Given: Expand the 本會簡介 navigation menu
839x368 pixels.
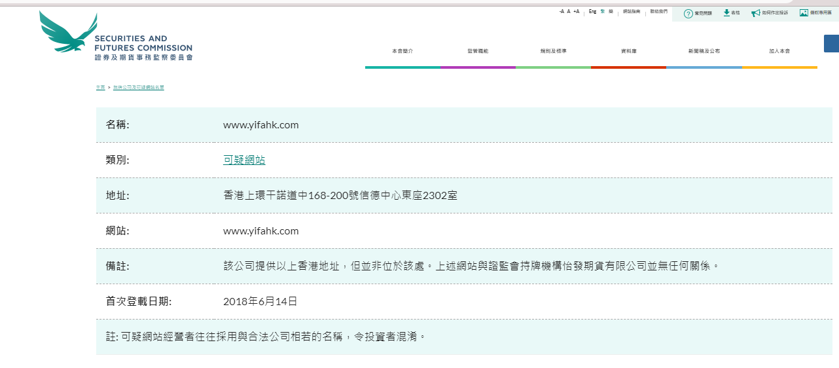Looking at the screenshot, I should [x=402, y=51].
